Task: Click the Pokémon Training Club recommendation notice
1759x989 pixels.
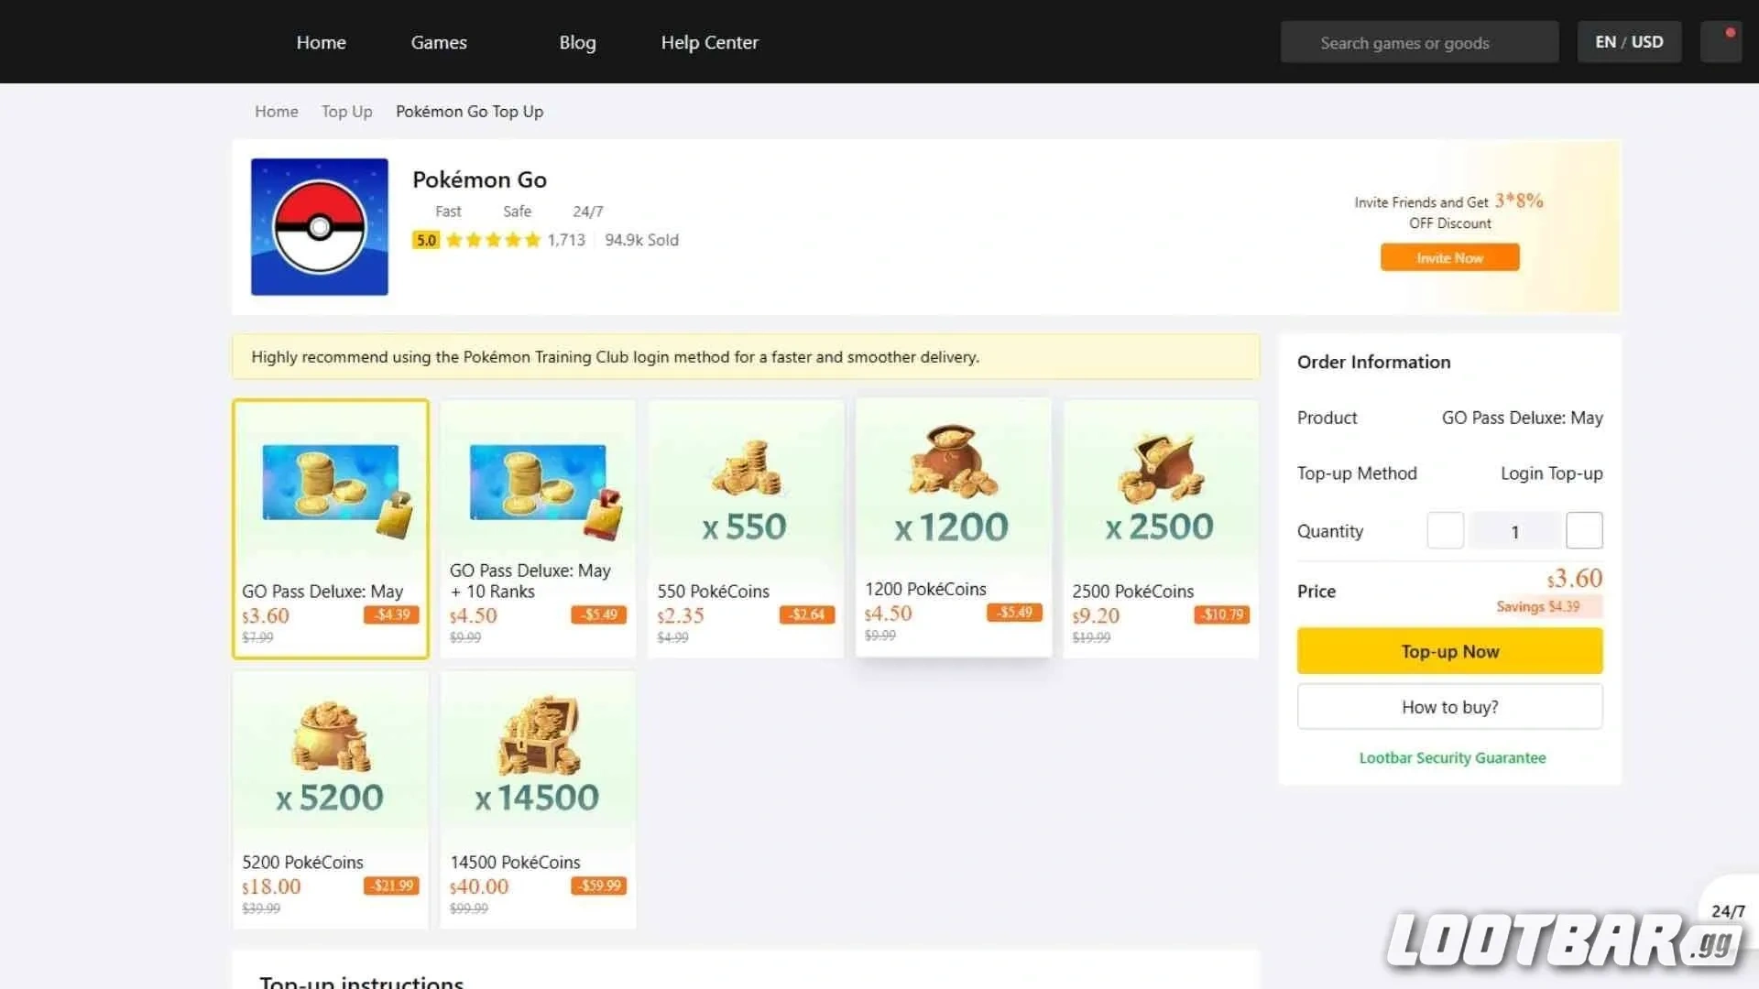Action: point(746,357)
